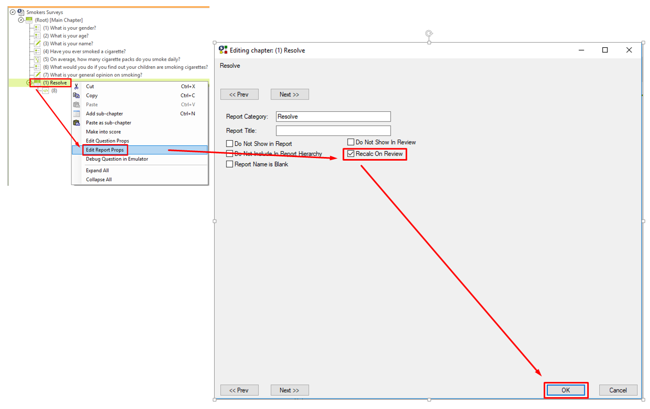The height and width of the screenshot is (409, 650).
Task: Check the Report Name is Blank box
Action: click(230, 164)
